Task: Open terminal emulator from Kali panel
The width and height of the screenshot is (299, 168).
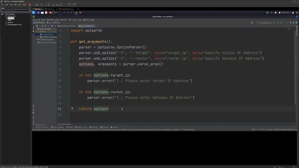Action: [54, 13]
